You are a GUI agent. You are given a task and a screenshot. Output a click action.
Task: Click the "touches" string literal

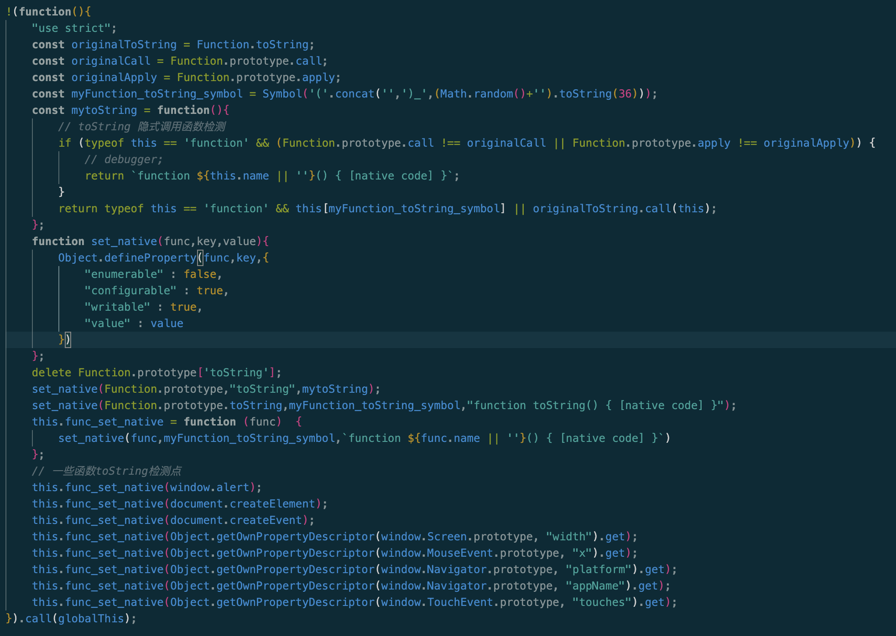point(601,602)
